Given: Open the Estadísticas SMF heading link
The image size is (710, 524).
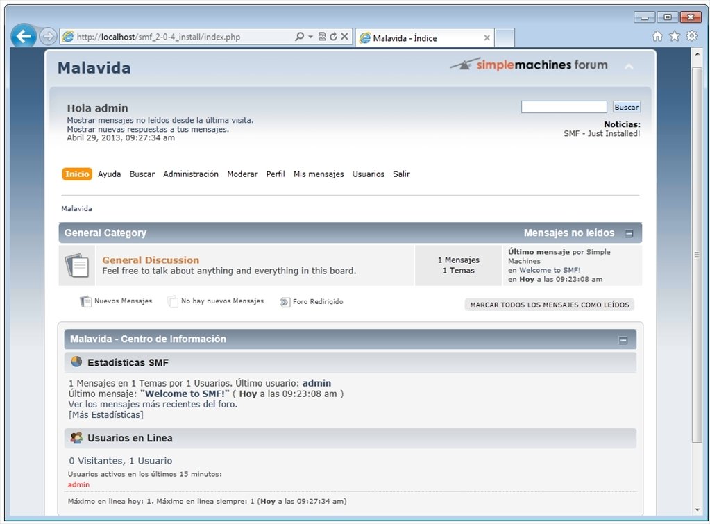Looking at the screenshot, I should pyautogui.click(x=128, y=363).
